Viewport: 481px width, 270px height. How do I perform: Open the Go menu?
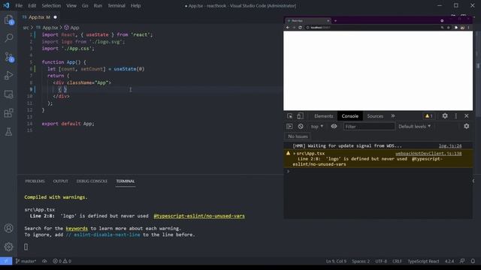85,5
